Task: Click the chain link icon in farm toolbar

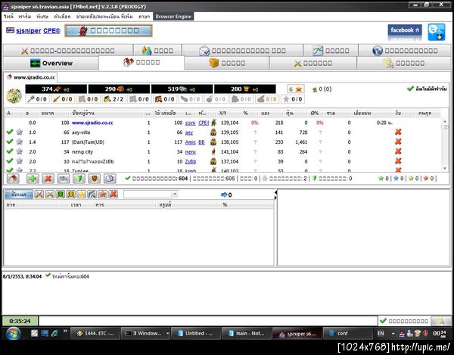Action: click(64, 179)
